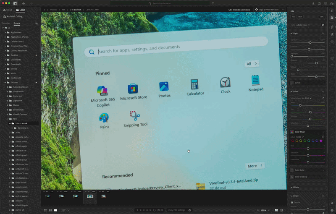Expand the Effects section
Screen dimensions: 336x214
pyautogui.click(x=291, y=187)
